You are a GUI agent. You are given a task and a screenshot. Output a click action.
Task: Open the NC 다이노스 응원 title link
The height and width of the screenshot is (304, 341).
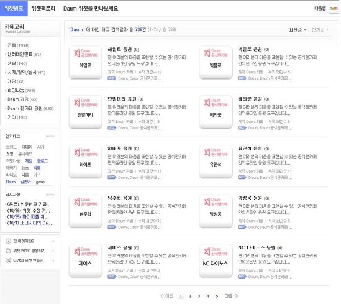click(x=257, y=247)
